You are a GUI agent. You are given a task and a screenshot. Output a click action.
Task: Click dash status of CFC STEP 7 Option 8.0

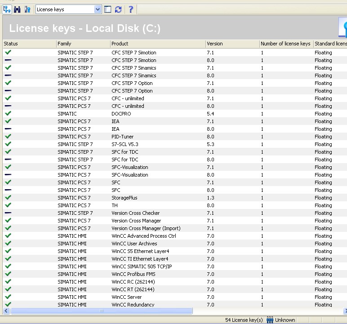click(8, 91)
